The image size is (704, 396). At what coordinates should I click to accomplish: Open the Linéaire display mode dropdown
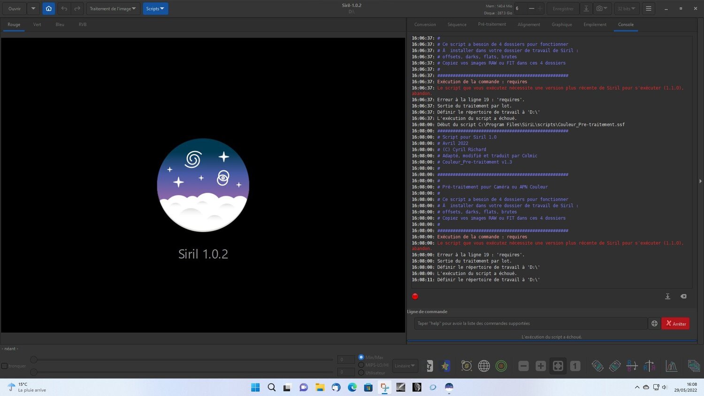tap(405, 366)
